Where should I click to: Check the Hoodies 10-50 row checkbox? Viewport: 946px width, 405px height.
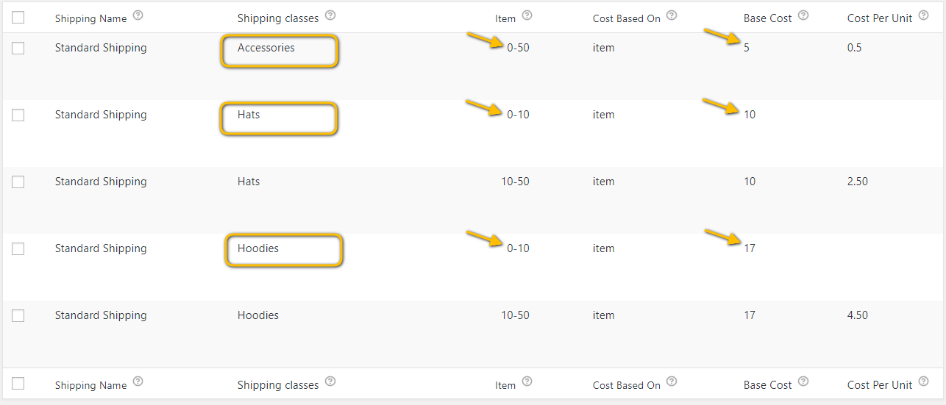pyautogui.click(x=18, y=316)
